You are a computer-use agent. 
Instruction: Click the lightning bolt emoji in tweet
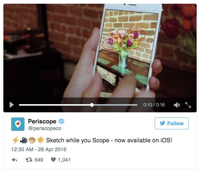coord(16,140)
